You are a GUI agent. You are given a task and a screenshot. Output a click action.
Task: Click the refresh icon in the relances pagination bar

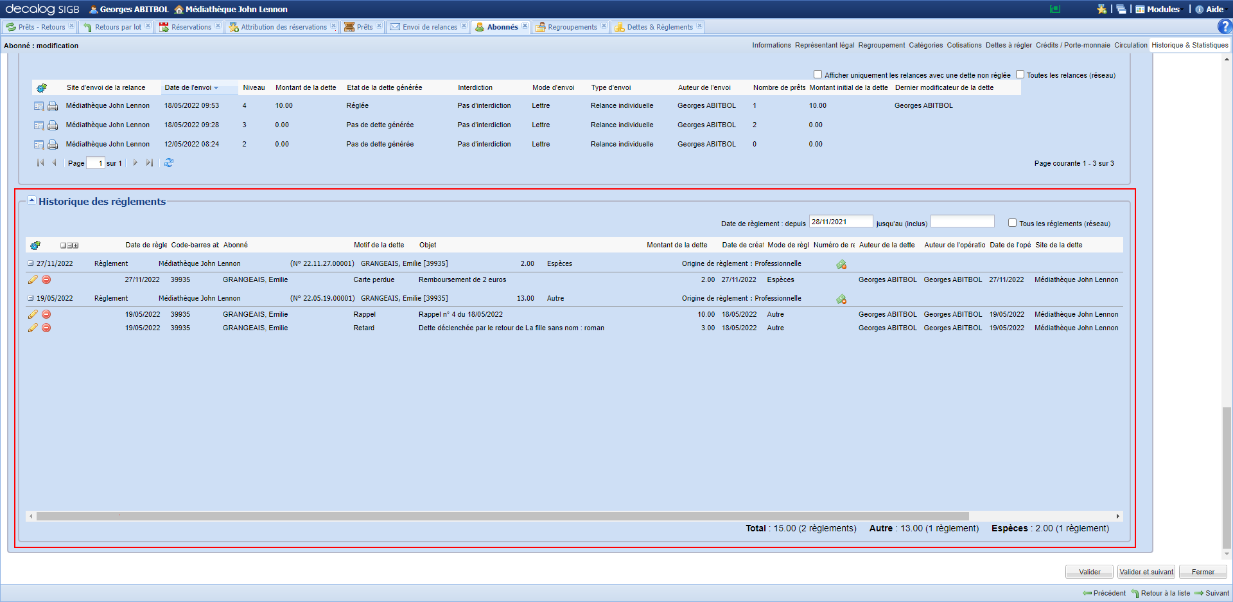click(169, 163)
